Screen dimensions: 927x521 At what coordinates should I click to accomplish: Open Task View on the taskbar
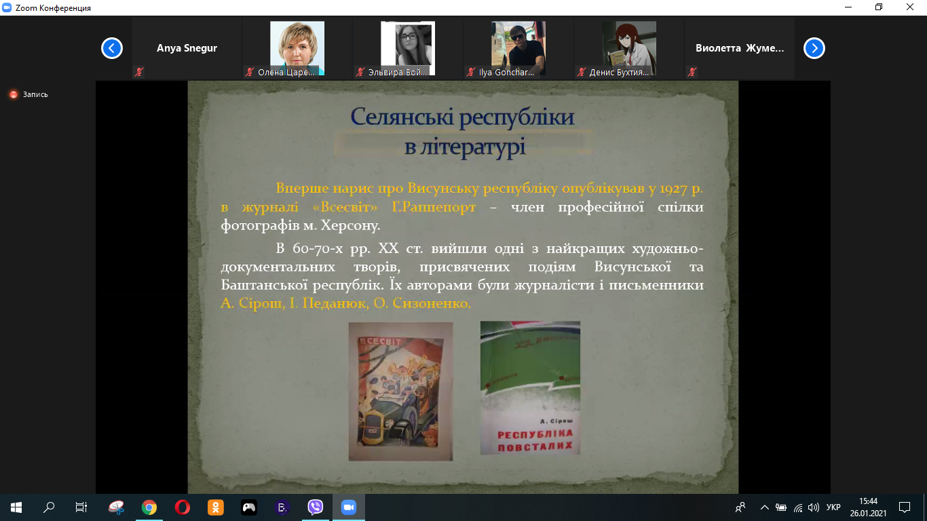click(x=81, y=507)
